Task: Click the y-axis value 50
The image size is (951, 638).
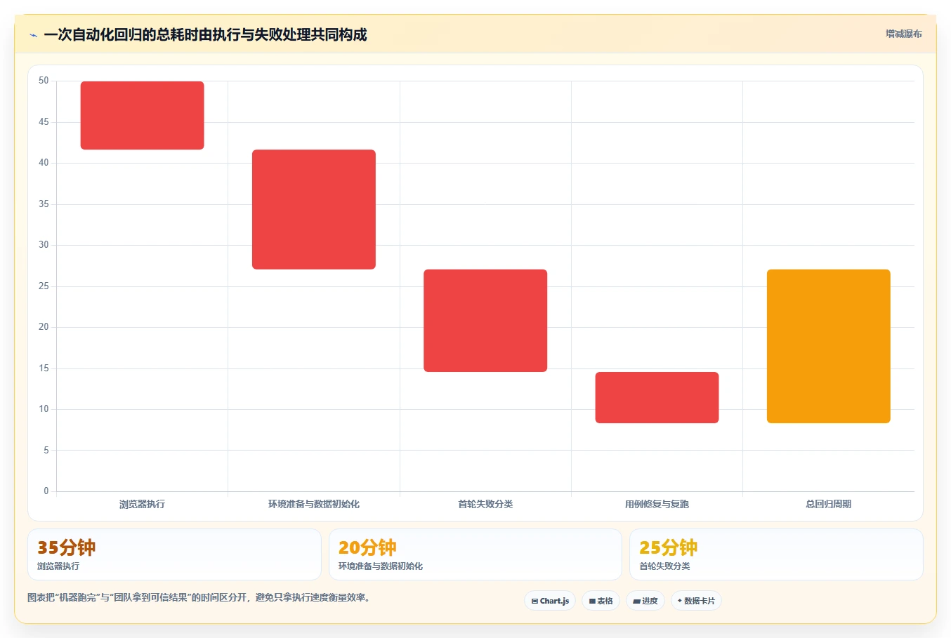Action: tap(44, 81)
